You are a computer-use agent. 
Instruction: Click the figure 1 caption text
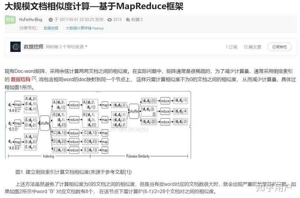pyautogui.click(x=73, y=172)
